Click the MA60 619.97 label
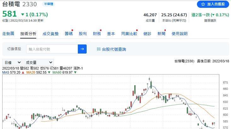This screenshot has width=231, height=129. 62,72
